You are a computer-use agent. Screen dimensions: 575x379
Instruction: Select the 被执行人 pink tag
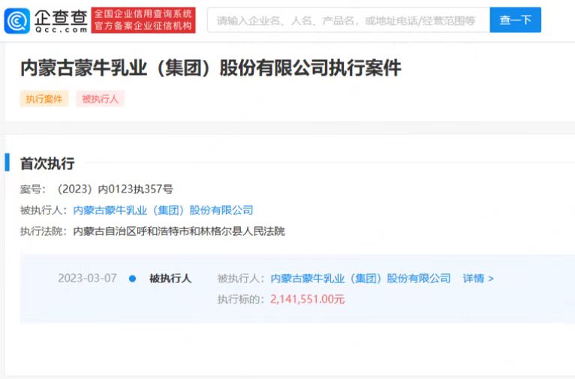(100, 99)
